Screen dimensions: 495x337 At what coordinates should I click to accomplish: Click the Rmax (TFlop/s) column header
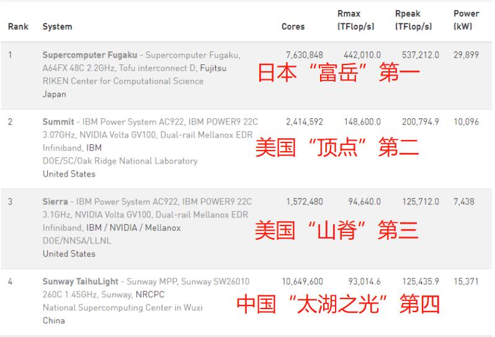pyautogui.click(x=356, y=20)
